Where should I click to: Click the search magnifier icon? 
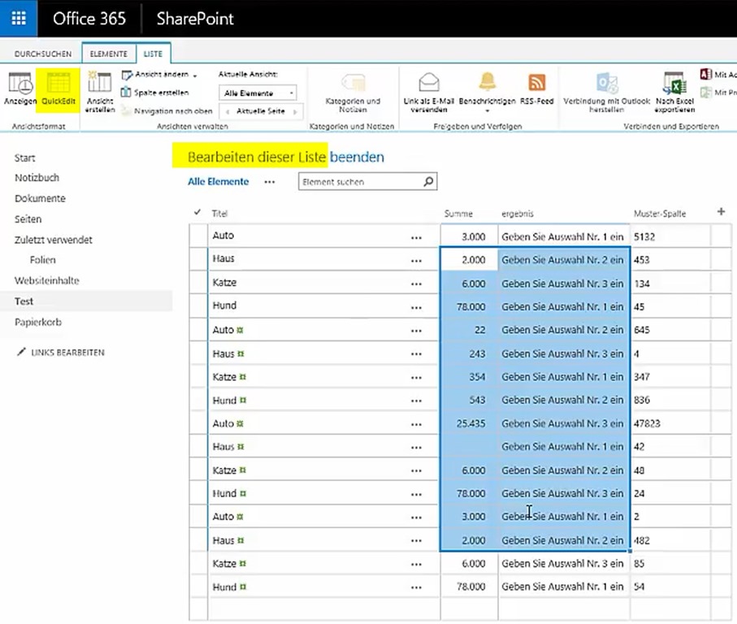[428, 181]
